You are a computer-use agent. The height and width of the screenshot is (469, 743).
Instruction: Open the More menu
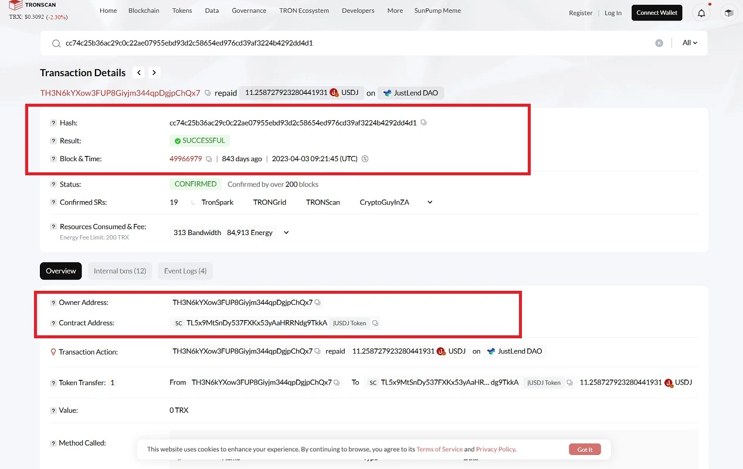coord(395,11)
